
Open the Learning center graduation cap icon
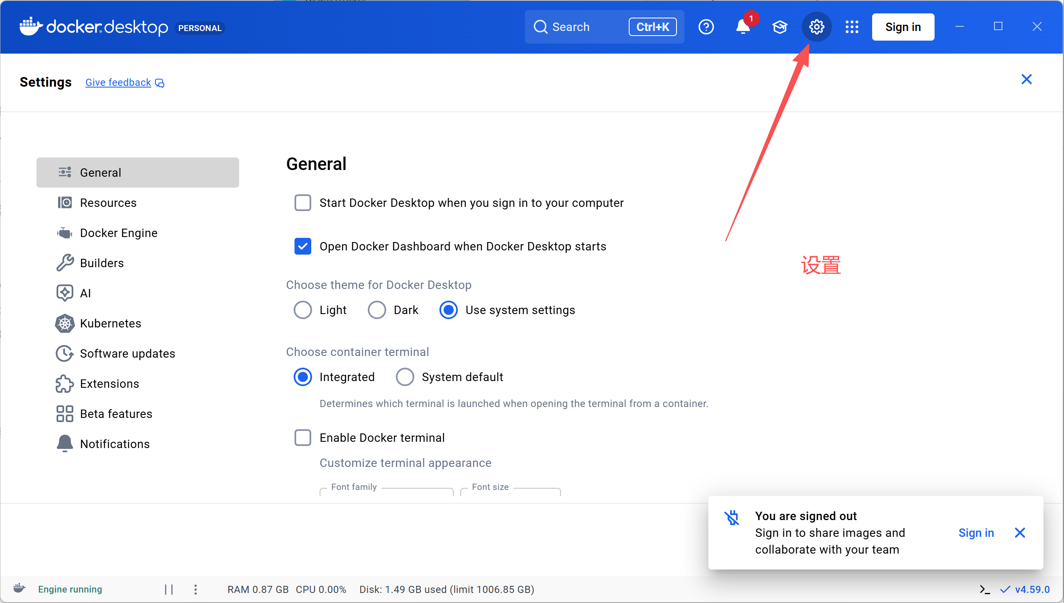[x=780, y=27]
